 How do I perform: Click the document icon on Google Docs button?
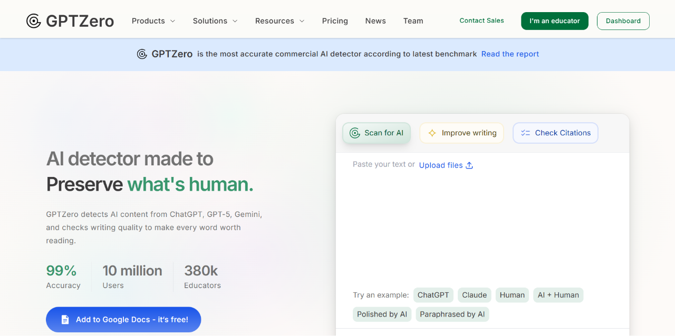(x=65, y=320)
